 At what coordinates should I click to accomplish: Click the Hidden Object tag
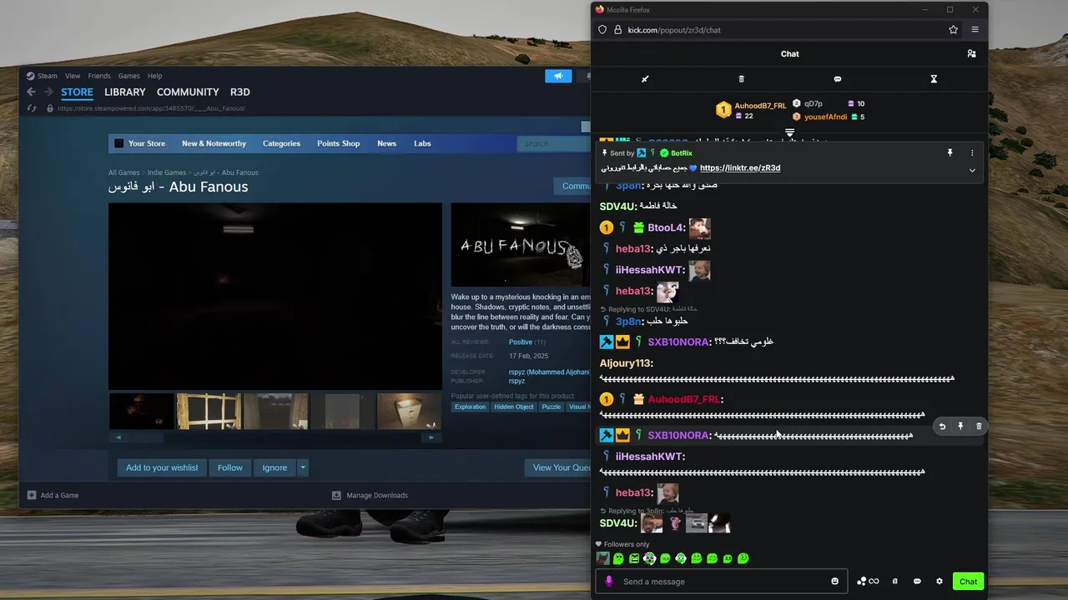click(x=513, y=407)
